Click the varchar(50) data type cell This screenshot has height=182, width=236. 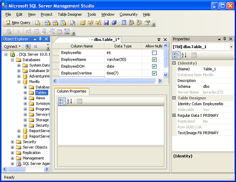click(123, 59)
